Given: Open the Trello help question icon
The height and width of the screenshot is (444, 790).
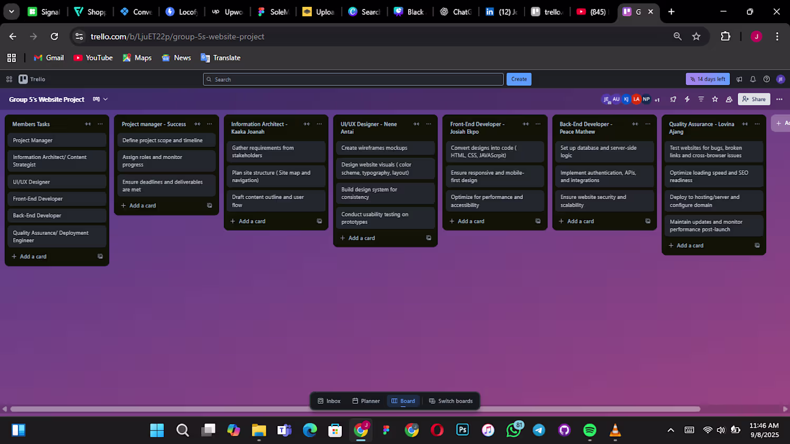Looking at the screenshot, I should click(767, 79).
